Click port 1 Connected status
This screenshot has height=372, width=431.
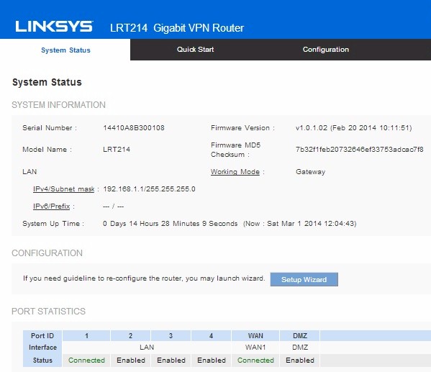(86, 360)
